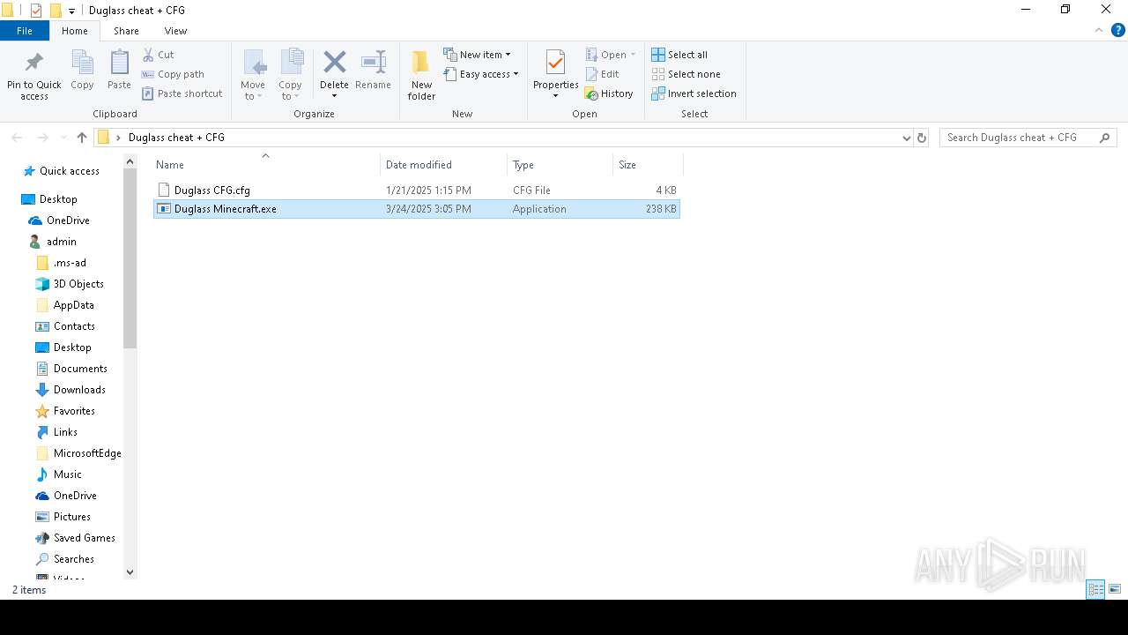Open Properties for the selected file
This screenshot has width=1128, height=635.
[x=555, y=69]
